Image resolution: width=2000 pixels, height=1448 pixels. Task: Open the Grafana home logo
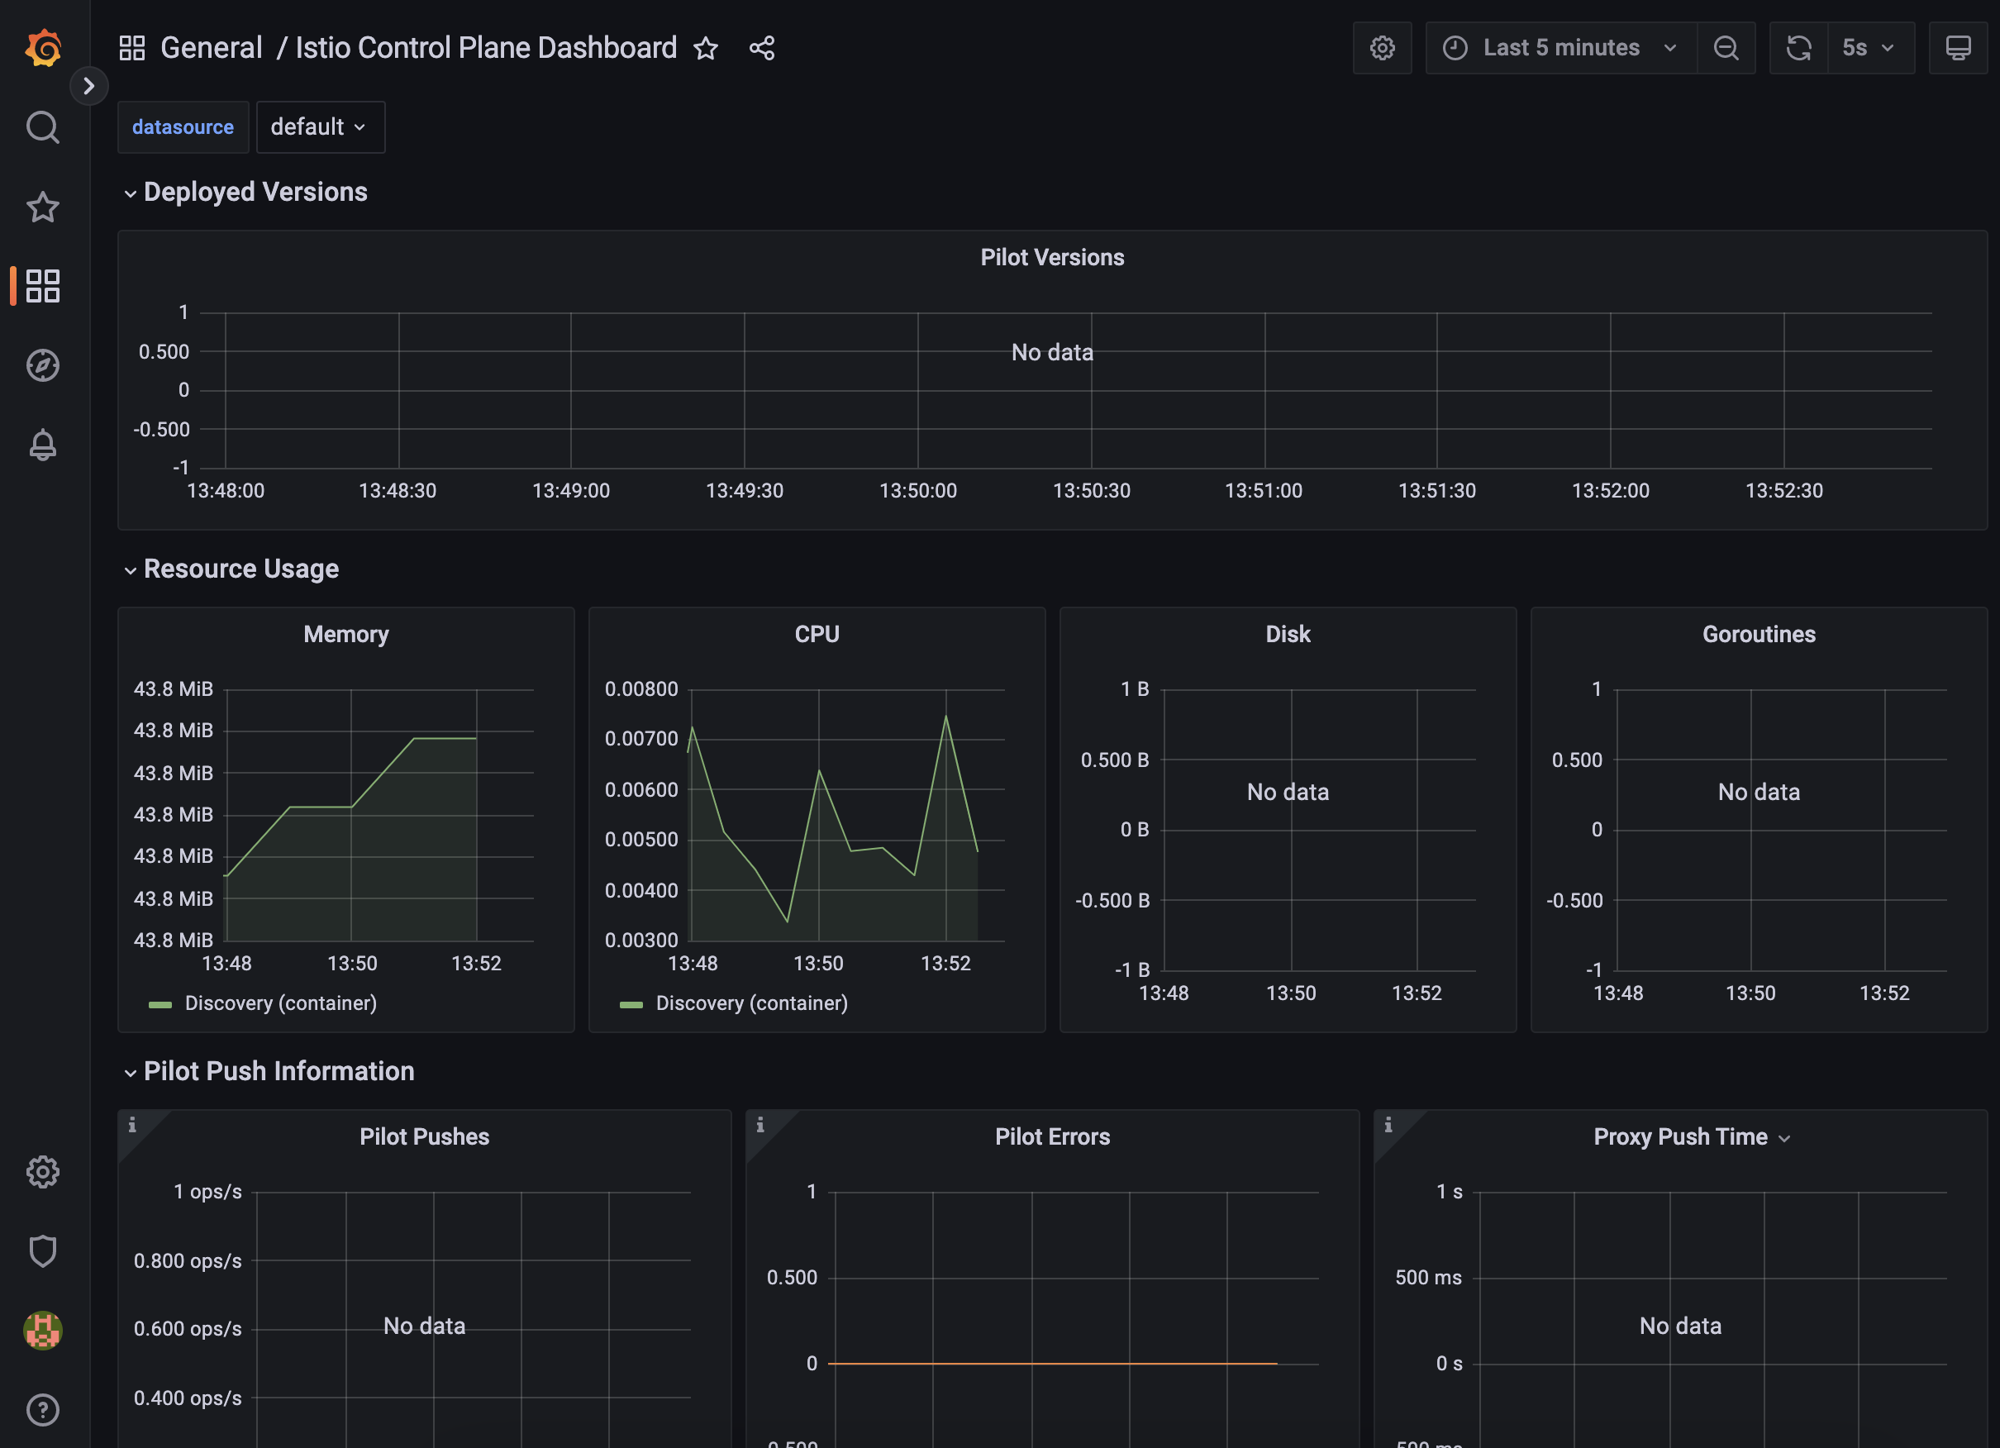[x=42, y=48]
